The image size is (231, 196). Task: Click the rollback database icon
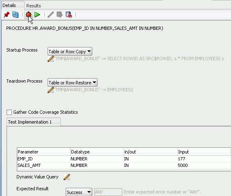coord(69,15)
